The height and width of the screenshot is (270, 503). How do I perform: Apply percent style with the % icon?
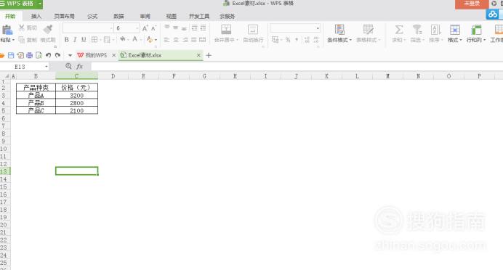click(288, 40)
